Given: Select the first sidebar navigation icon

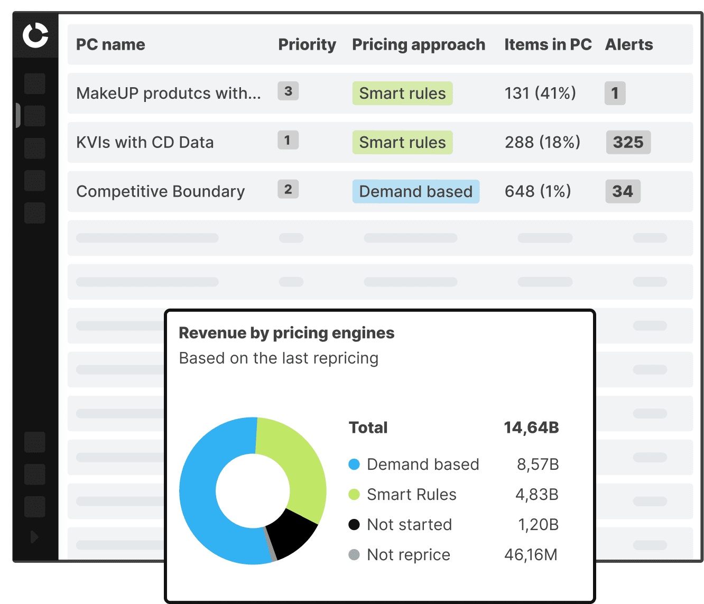Looking at the screenshot, I should click(34, 83).
